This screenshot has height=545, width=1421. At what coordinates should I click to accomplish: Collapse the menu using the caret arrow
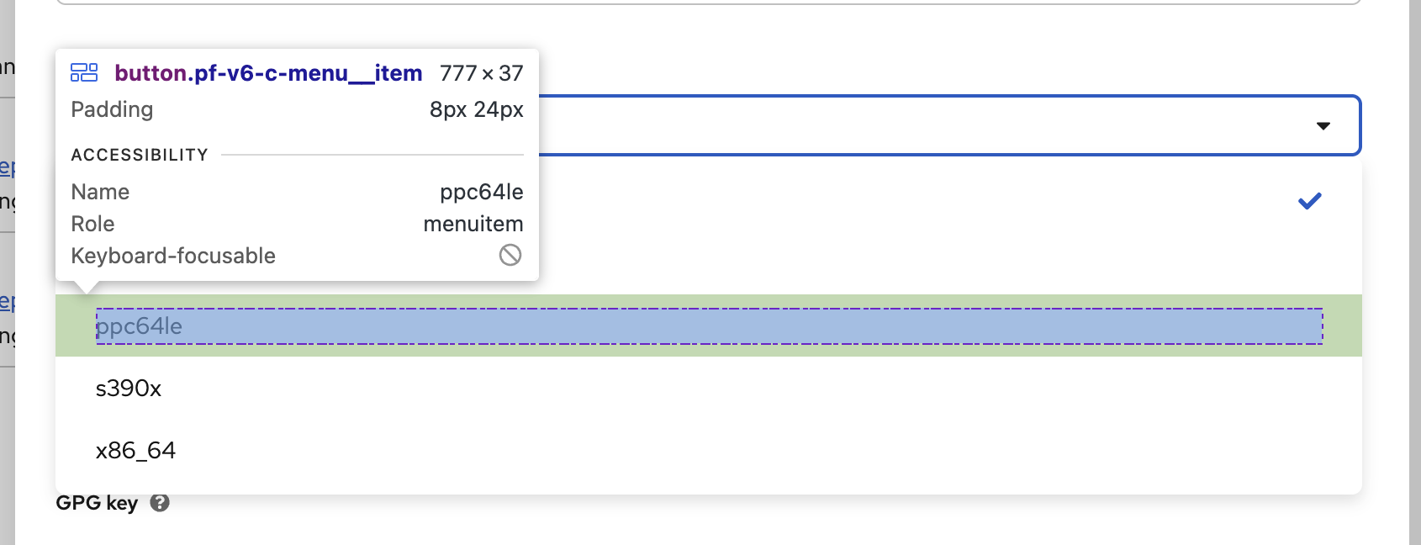(x=1323, y=126)
